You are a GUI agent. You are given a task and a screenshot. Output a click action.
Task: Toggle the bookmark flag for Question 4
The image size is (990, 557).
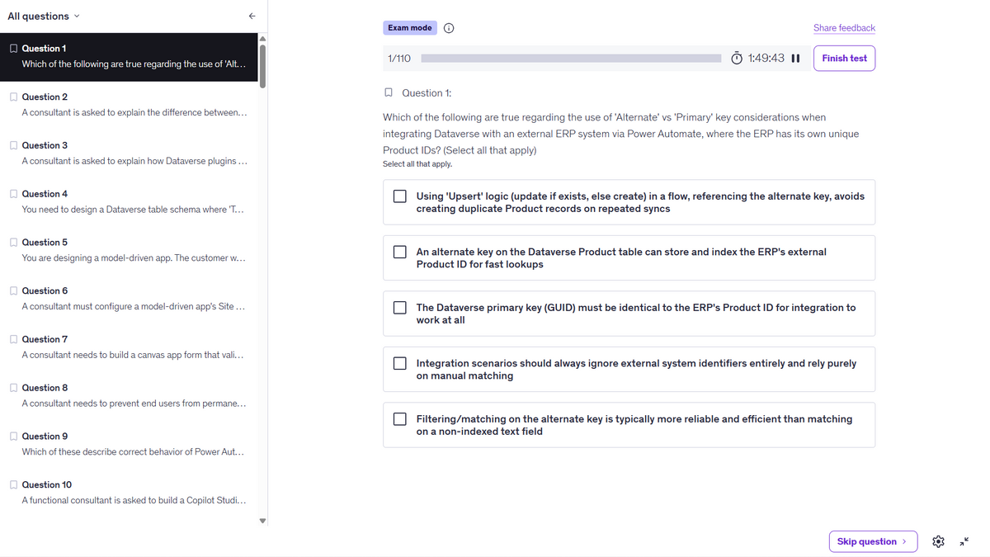pos(13,194)
